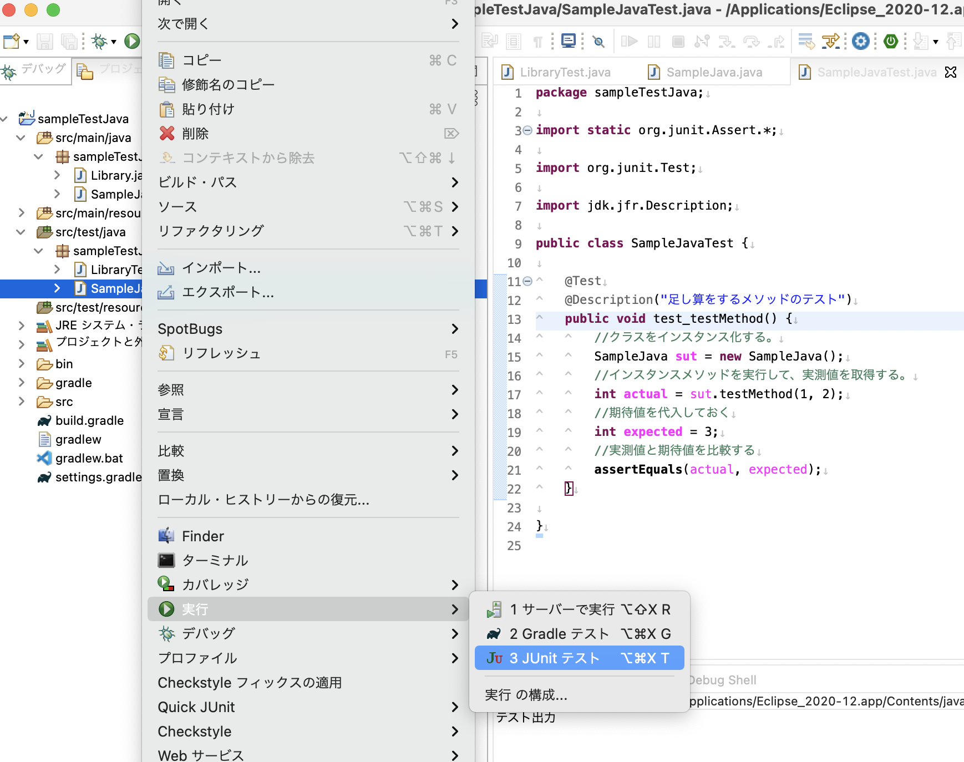Click the green Spring Boot power icon
The height and width of the screenshot is (762, 964).
tap(891, 41)
